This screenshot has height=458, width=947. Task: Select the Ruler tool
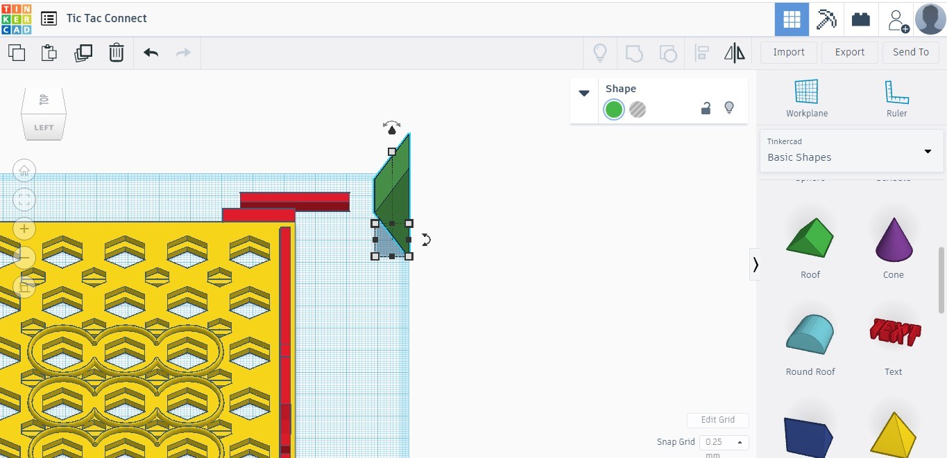[896, 98]
